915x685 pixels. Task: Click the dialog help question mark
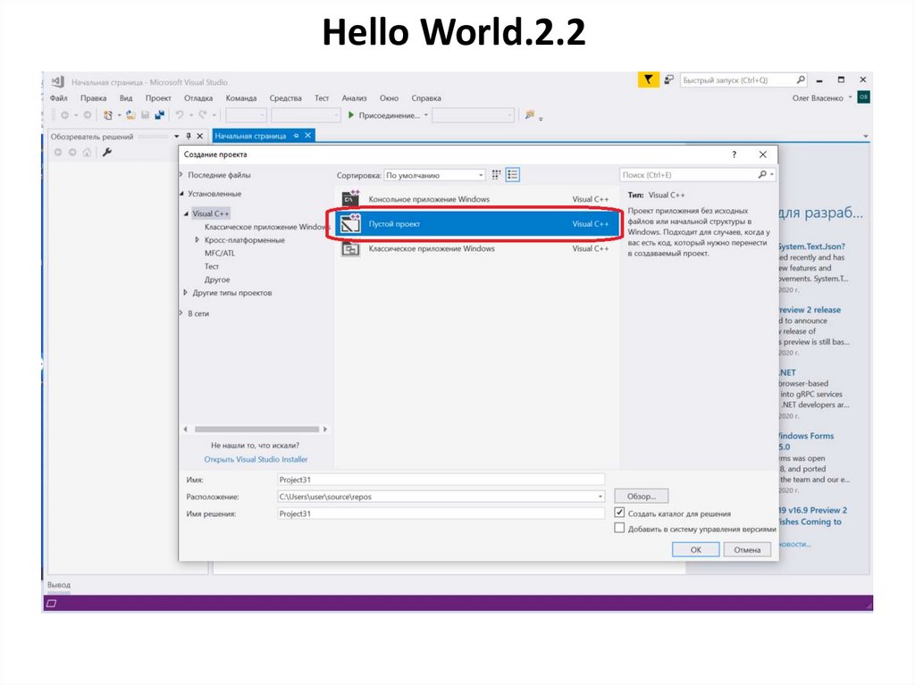point(735,155)
